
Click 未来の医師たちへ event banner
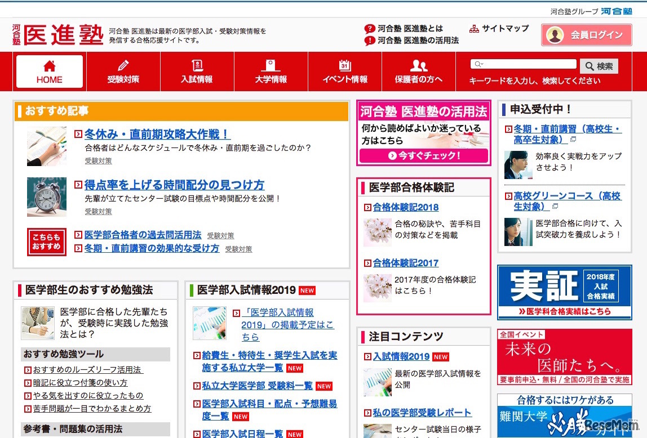click(x=565, y=357)
